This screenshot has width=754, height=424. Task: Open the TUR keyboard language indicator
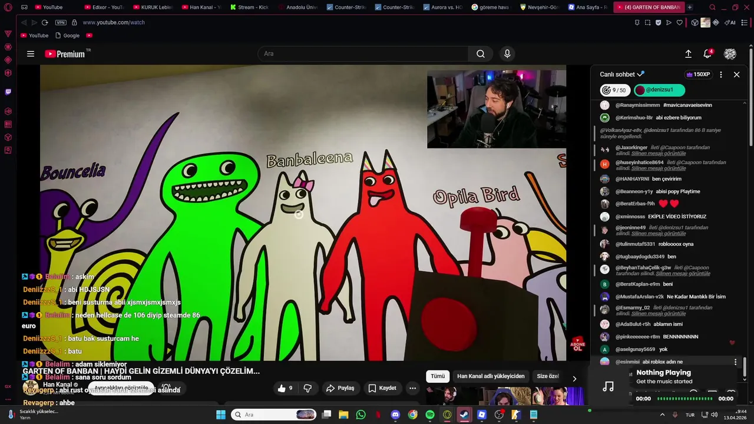click(x=690, y=415)
